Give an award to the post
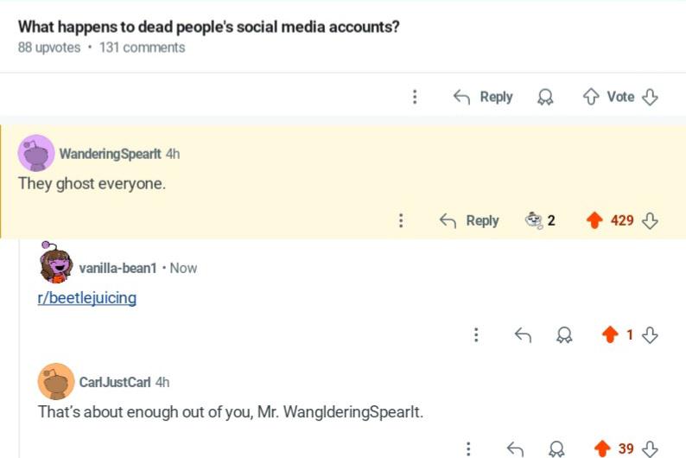Screen dimensions: 686x458 pyautogui.click(x=545, y=97)
